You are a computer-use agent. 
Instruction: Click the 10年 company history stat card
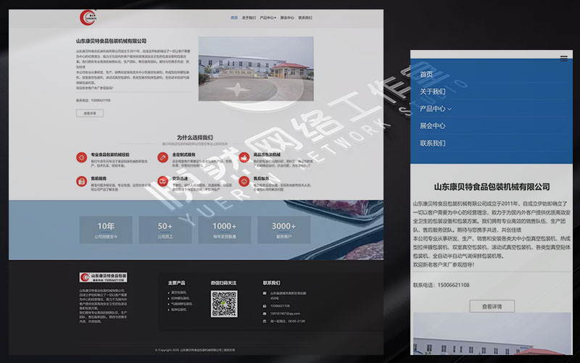tap(106, 230)
